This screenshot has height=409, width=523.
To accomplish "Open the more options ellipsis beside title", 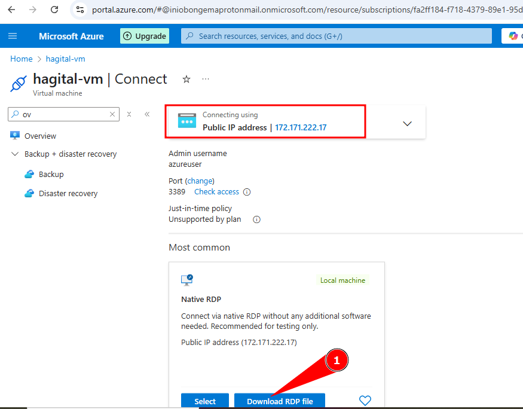I will [206, 79].
